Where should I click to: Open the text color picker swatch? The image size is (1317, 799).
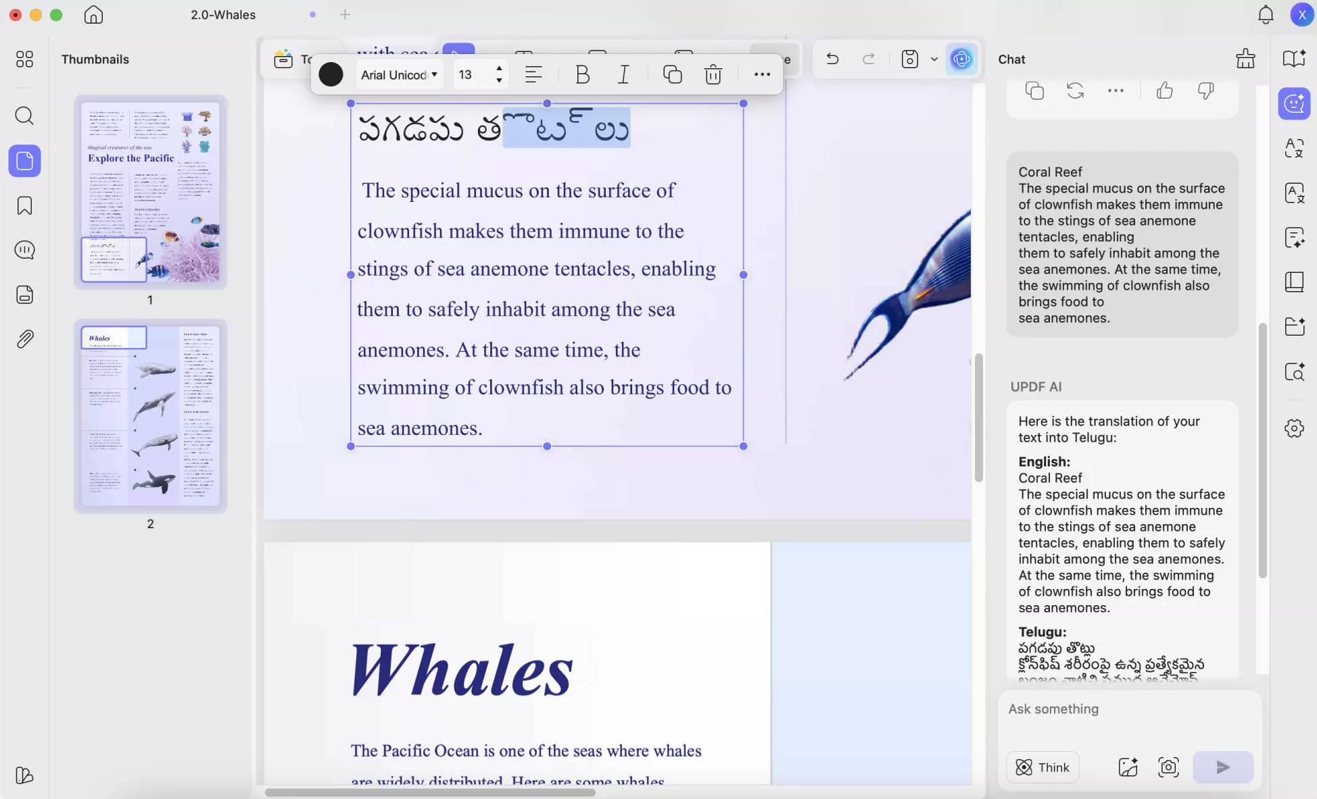(x=331, y=74)
